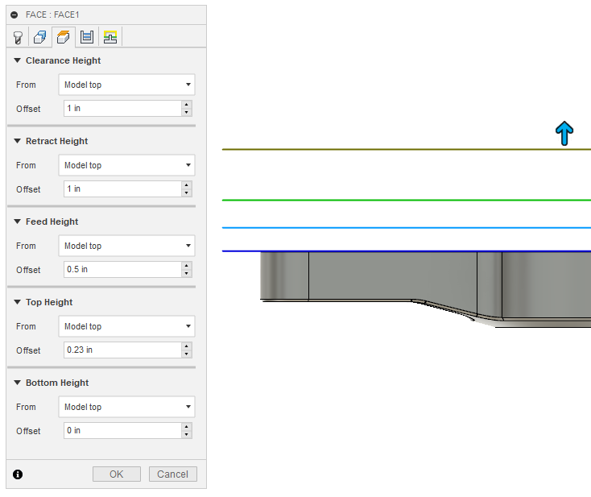Select the olive clearance height line
Viewport: 591px width, 497px height.
pos(407,149)
